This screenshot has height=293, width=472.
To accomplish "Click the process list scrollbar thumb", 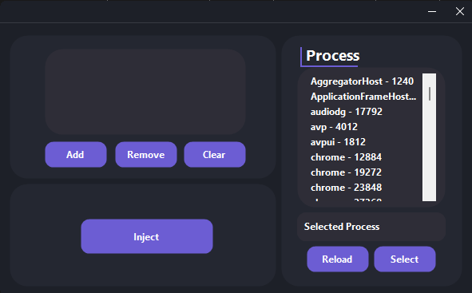I will point(430,94).
